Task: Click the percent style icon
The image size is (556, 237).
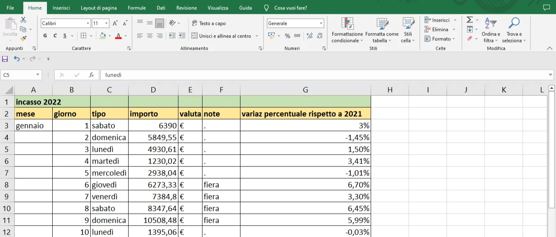Action: click(x=287, y=36)
